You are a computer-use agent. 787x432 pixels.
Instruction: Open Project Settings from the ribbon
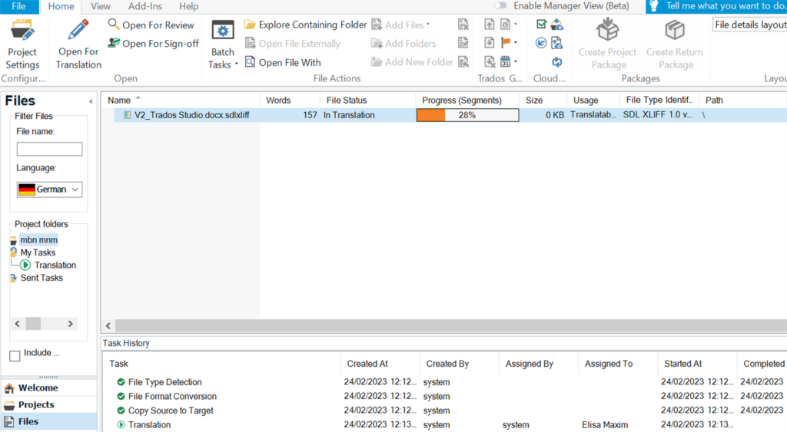click(22, 45)
